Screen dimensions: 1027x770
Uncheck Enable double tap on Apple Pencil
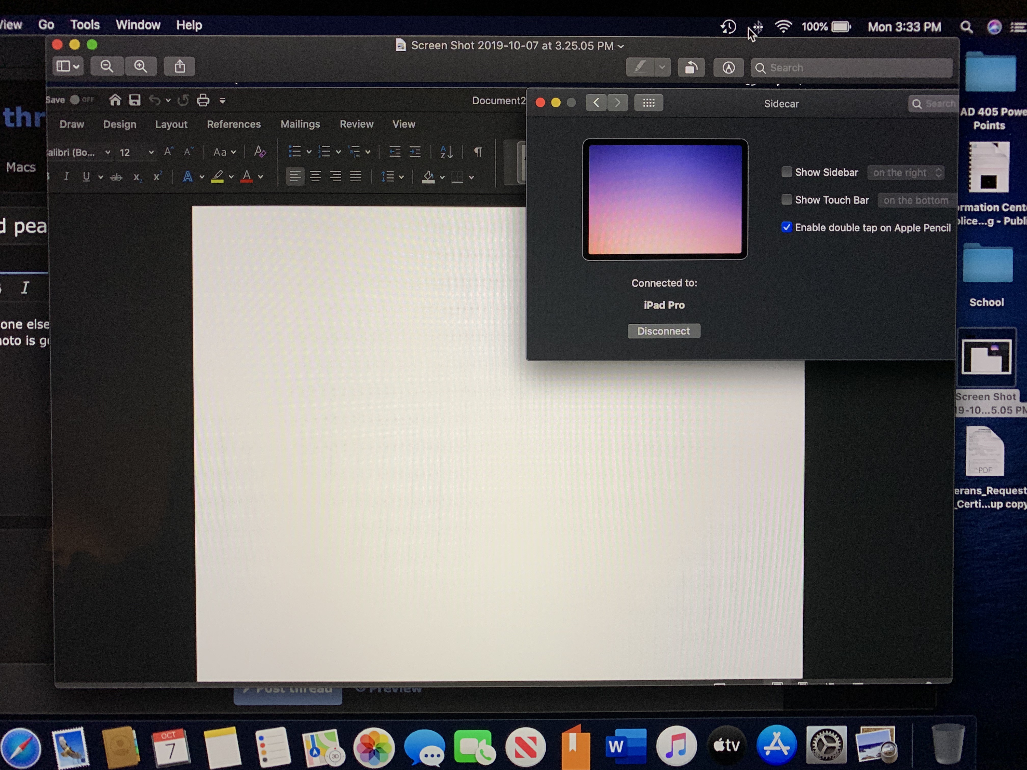tap(787, 227)
